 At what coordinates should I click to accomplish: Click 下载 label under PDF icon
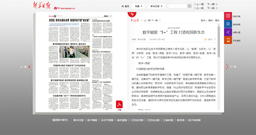pyautogui.click(x=119, y=110)
